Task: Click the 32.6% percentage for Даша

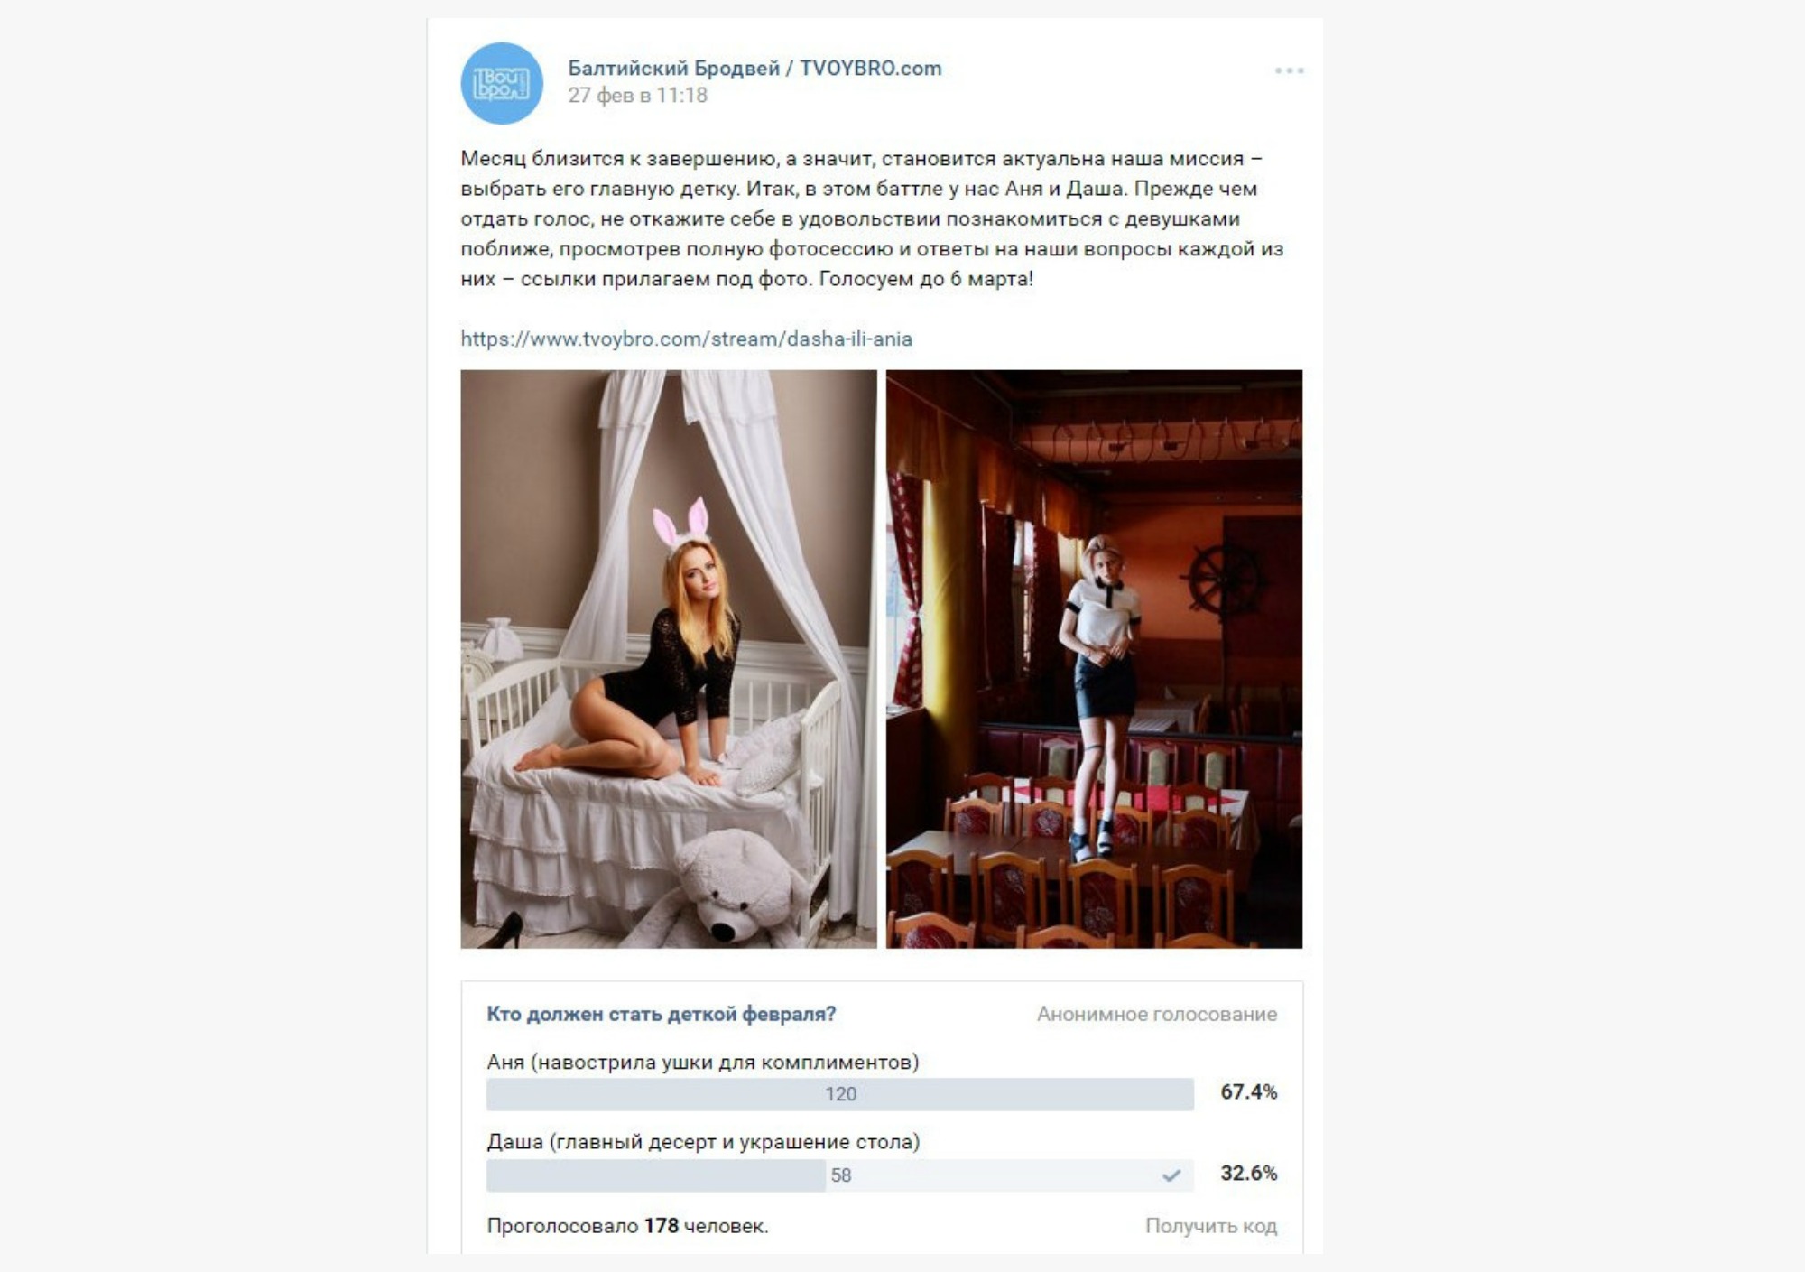Action: click(1249, 1174)
